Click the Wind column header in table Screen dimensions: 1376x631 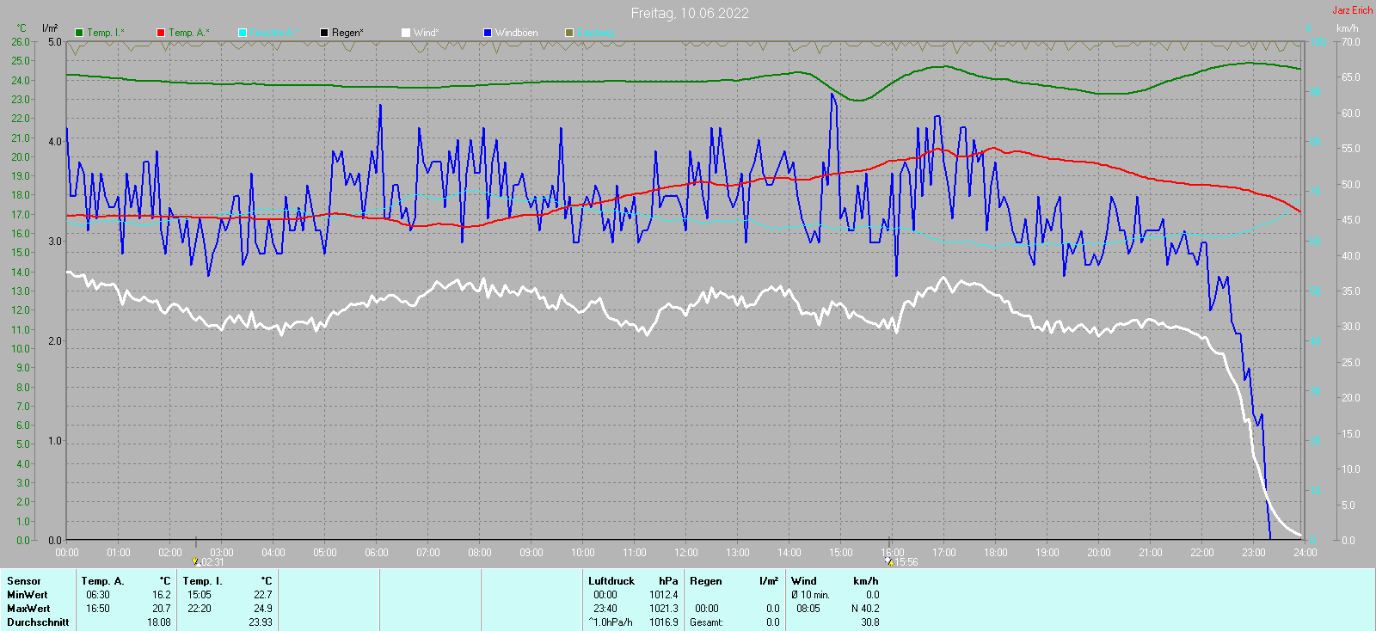(x=803, y=581)
